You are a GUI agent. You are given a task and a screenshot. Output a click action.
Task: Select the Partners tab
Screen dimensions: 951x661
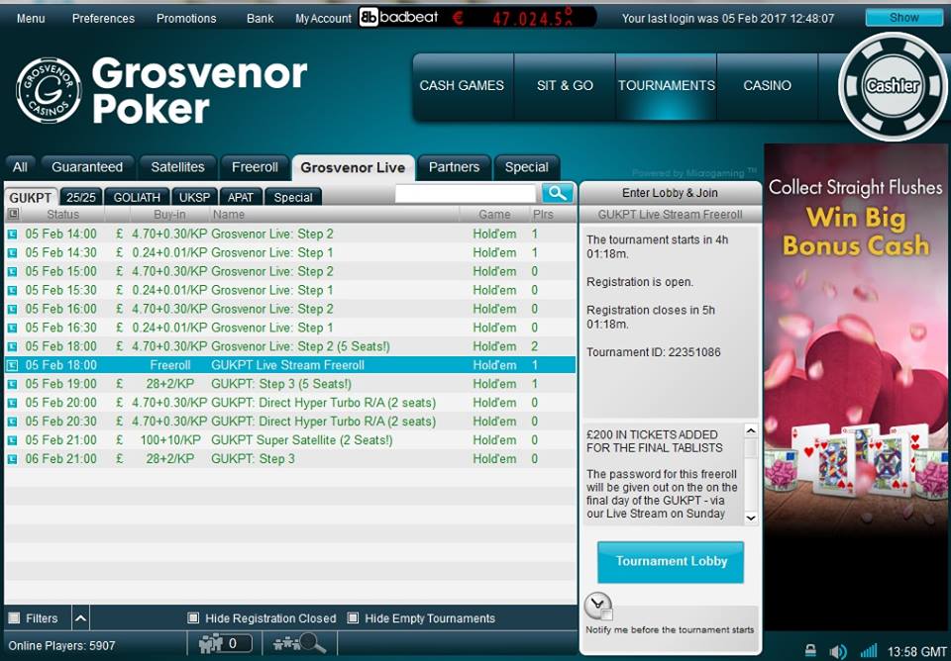click(455, 167)
